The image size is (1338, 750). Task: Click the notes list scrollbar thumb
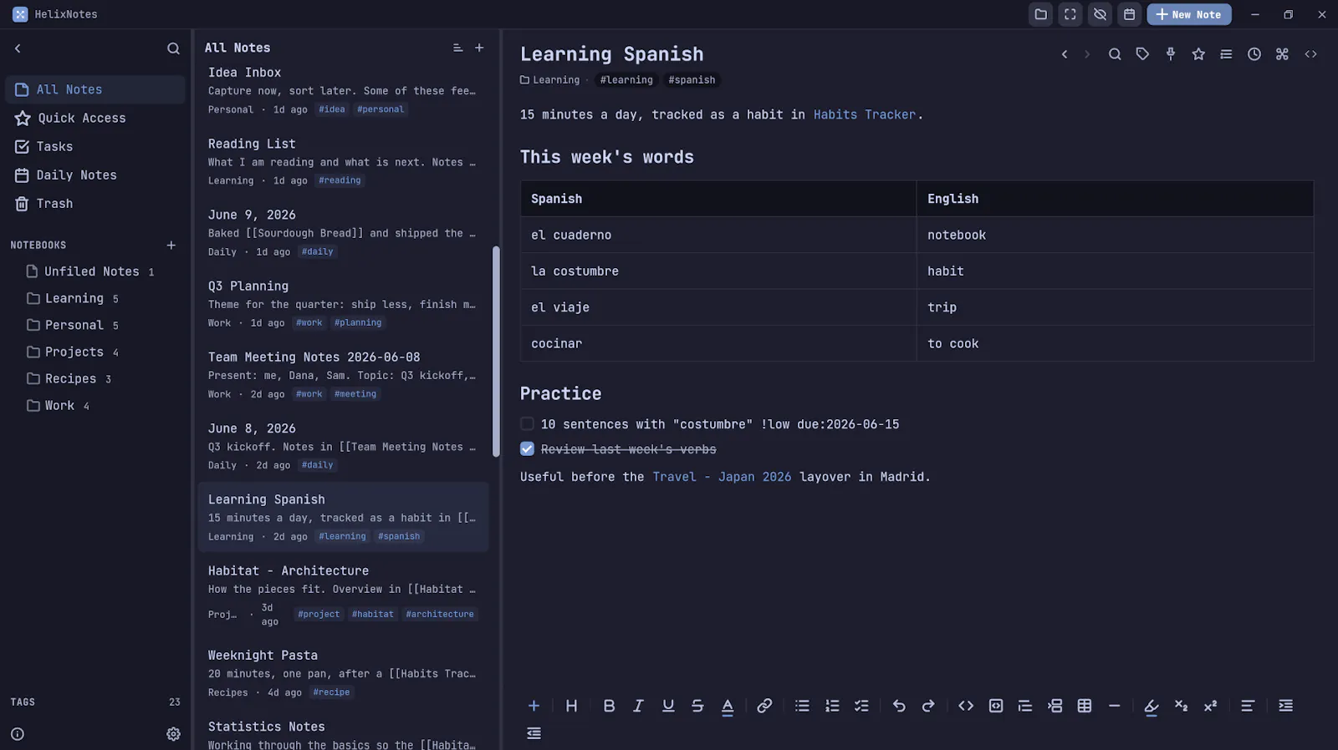496,351
